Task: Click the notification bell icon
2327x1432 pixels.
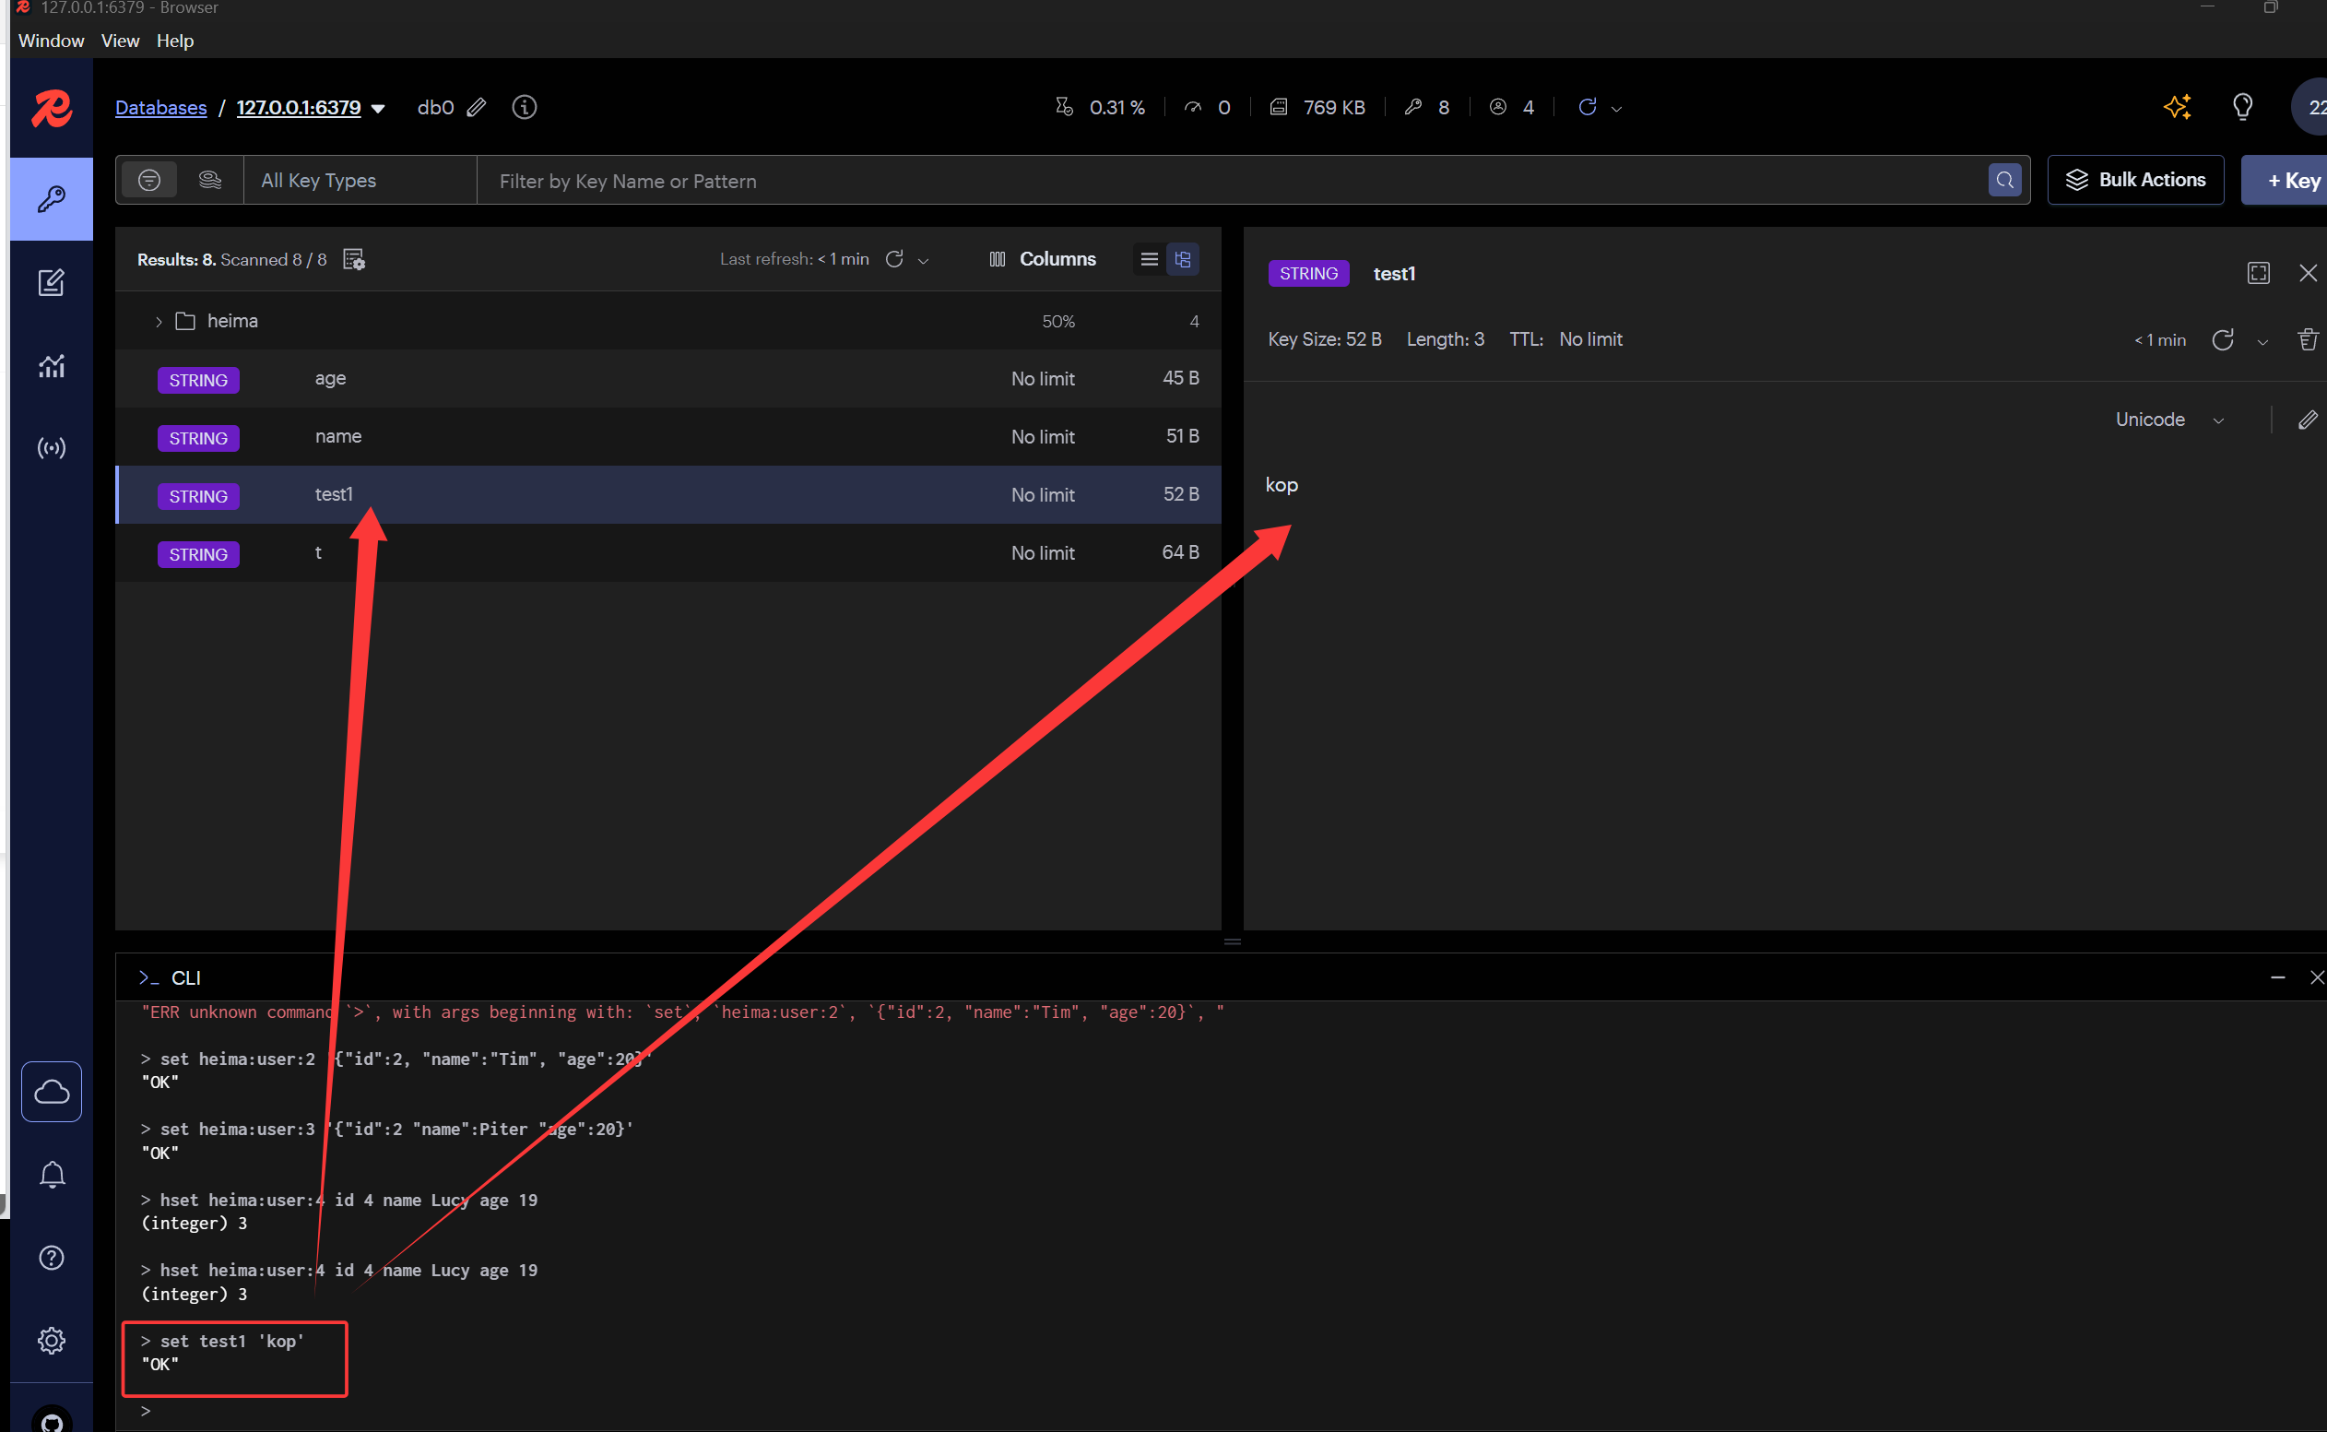Action: 52,1175
